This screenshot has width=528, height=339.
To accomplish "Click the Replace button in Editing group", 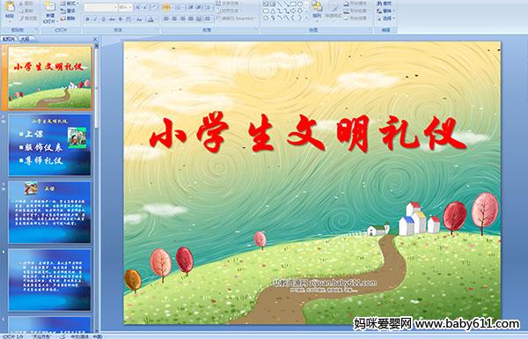I will coord(385,11).
